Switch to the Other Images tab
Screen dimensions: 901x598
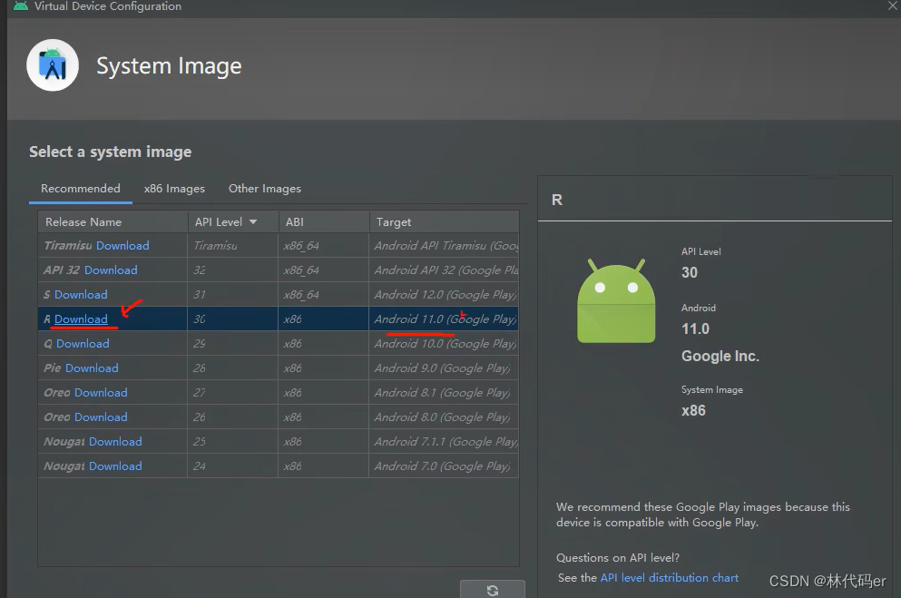(264, 189)
